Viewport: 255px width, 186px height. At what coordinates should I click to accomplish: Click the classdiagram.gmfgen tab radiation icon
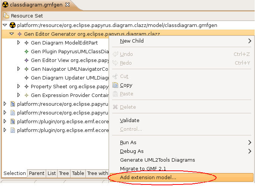pyautogui.click(x=5, y=5)
